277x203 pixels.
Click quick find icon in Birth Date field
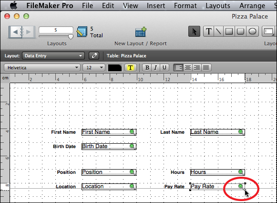coord(133,146)
